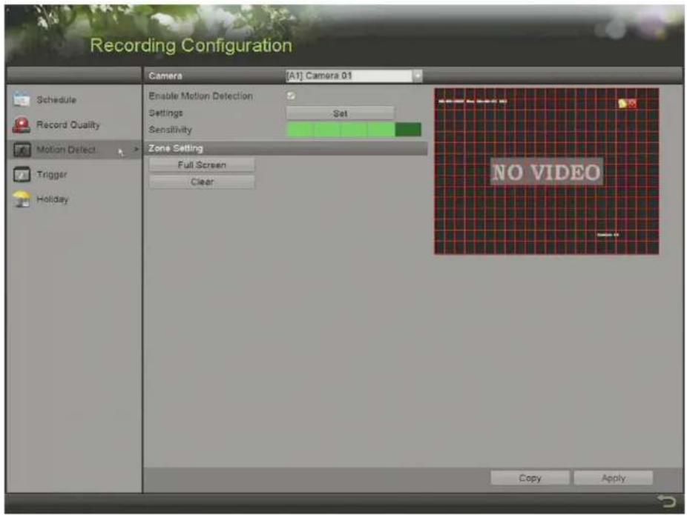The width and height of the screenshot is (687, 515).
Task: Set sensitivity to the first green segment
Action: tap(300, 130)
